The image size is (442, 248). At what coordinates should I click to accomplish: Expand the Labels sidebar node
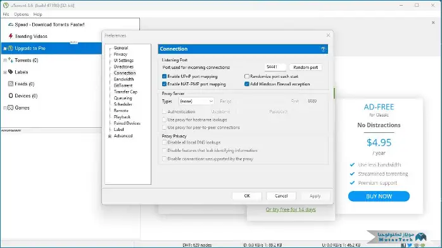pos(5,72)
